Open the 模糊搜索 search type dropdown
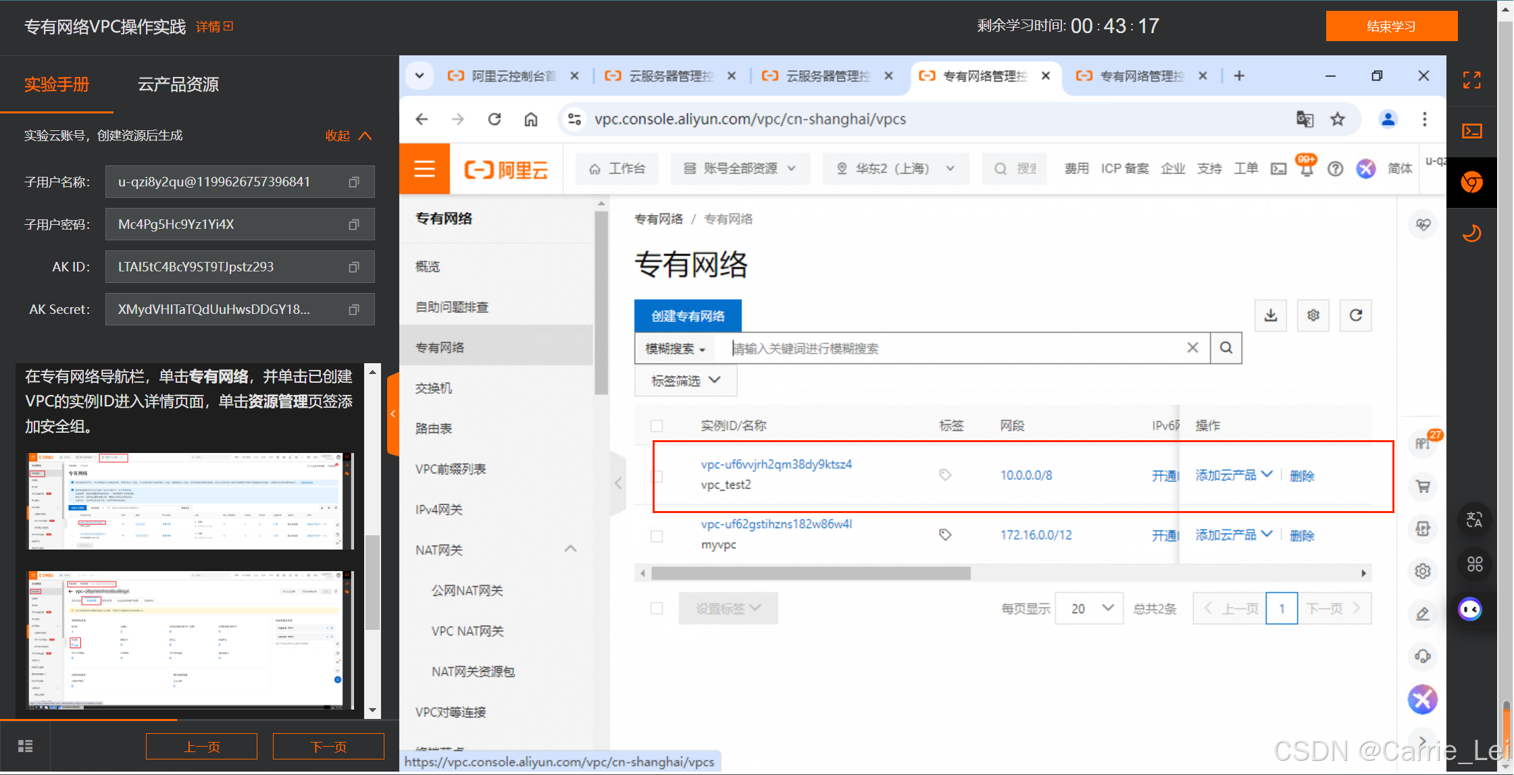Viewport: 1514px width, 775px height. click(x=676, y=348)
